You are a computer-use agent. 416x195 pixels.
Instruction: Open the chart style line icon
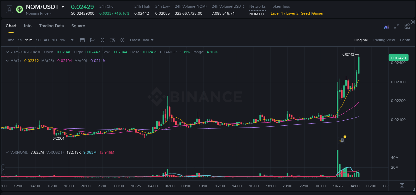click(x=92, y=40)
